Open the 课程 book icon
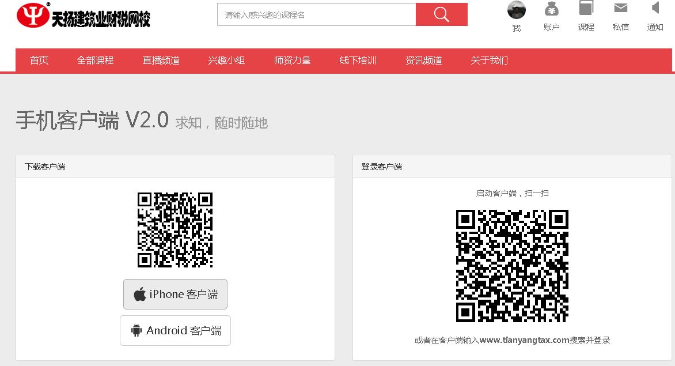Viewport: 675px width, 366px height. [586, 9]
